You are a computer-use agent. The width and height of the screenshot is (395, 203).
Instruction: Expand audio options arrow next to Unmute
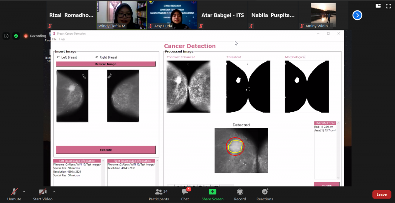[x=24, y=191]
